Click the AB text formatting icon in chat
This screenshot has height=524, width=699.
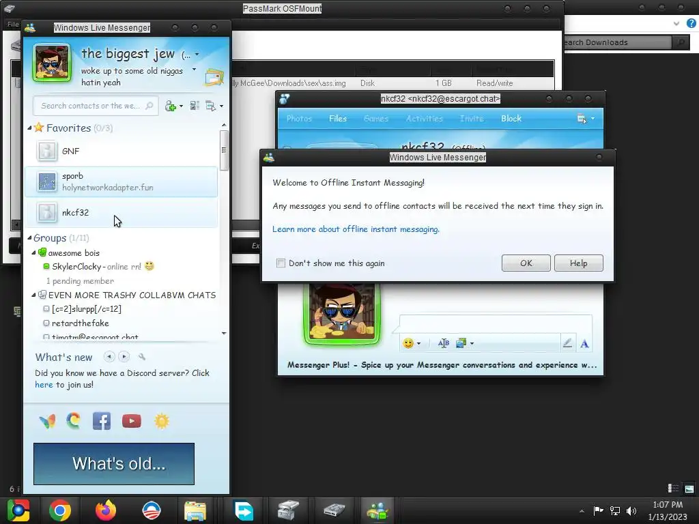tap(444, 343)
